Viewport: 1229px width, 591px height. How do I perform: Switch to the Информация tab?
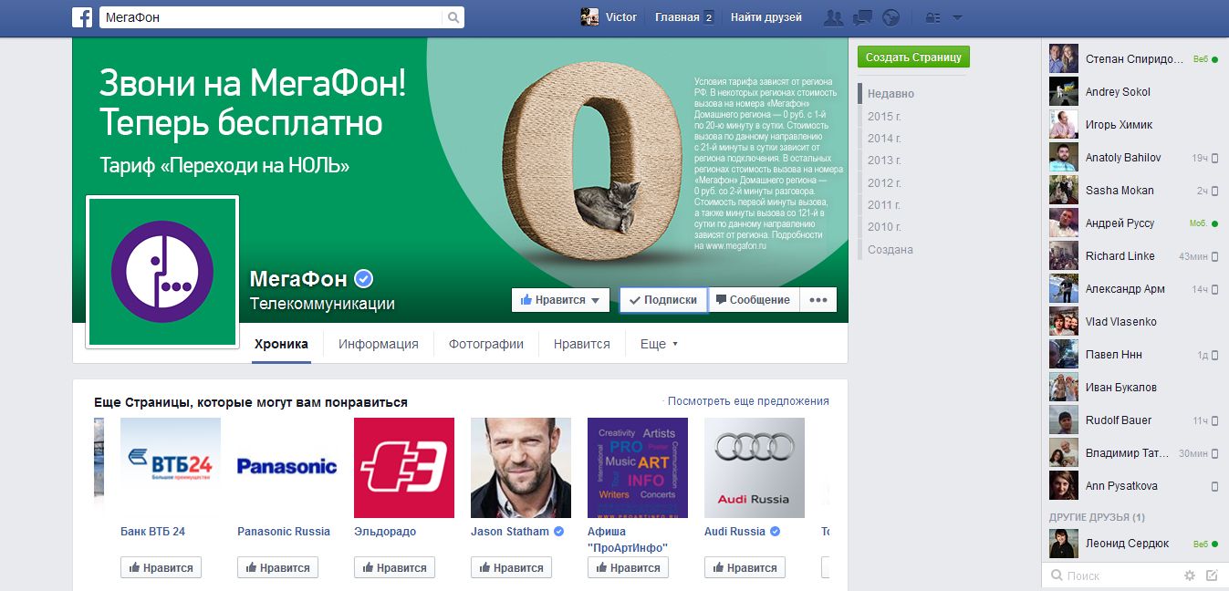pos(379,344)
